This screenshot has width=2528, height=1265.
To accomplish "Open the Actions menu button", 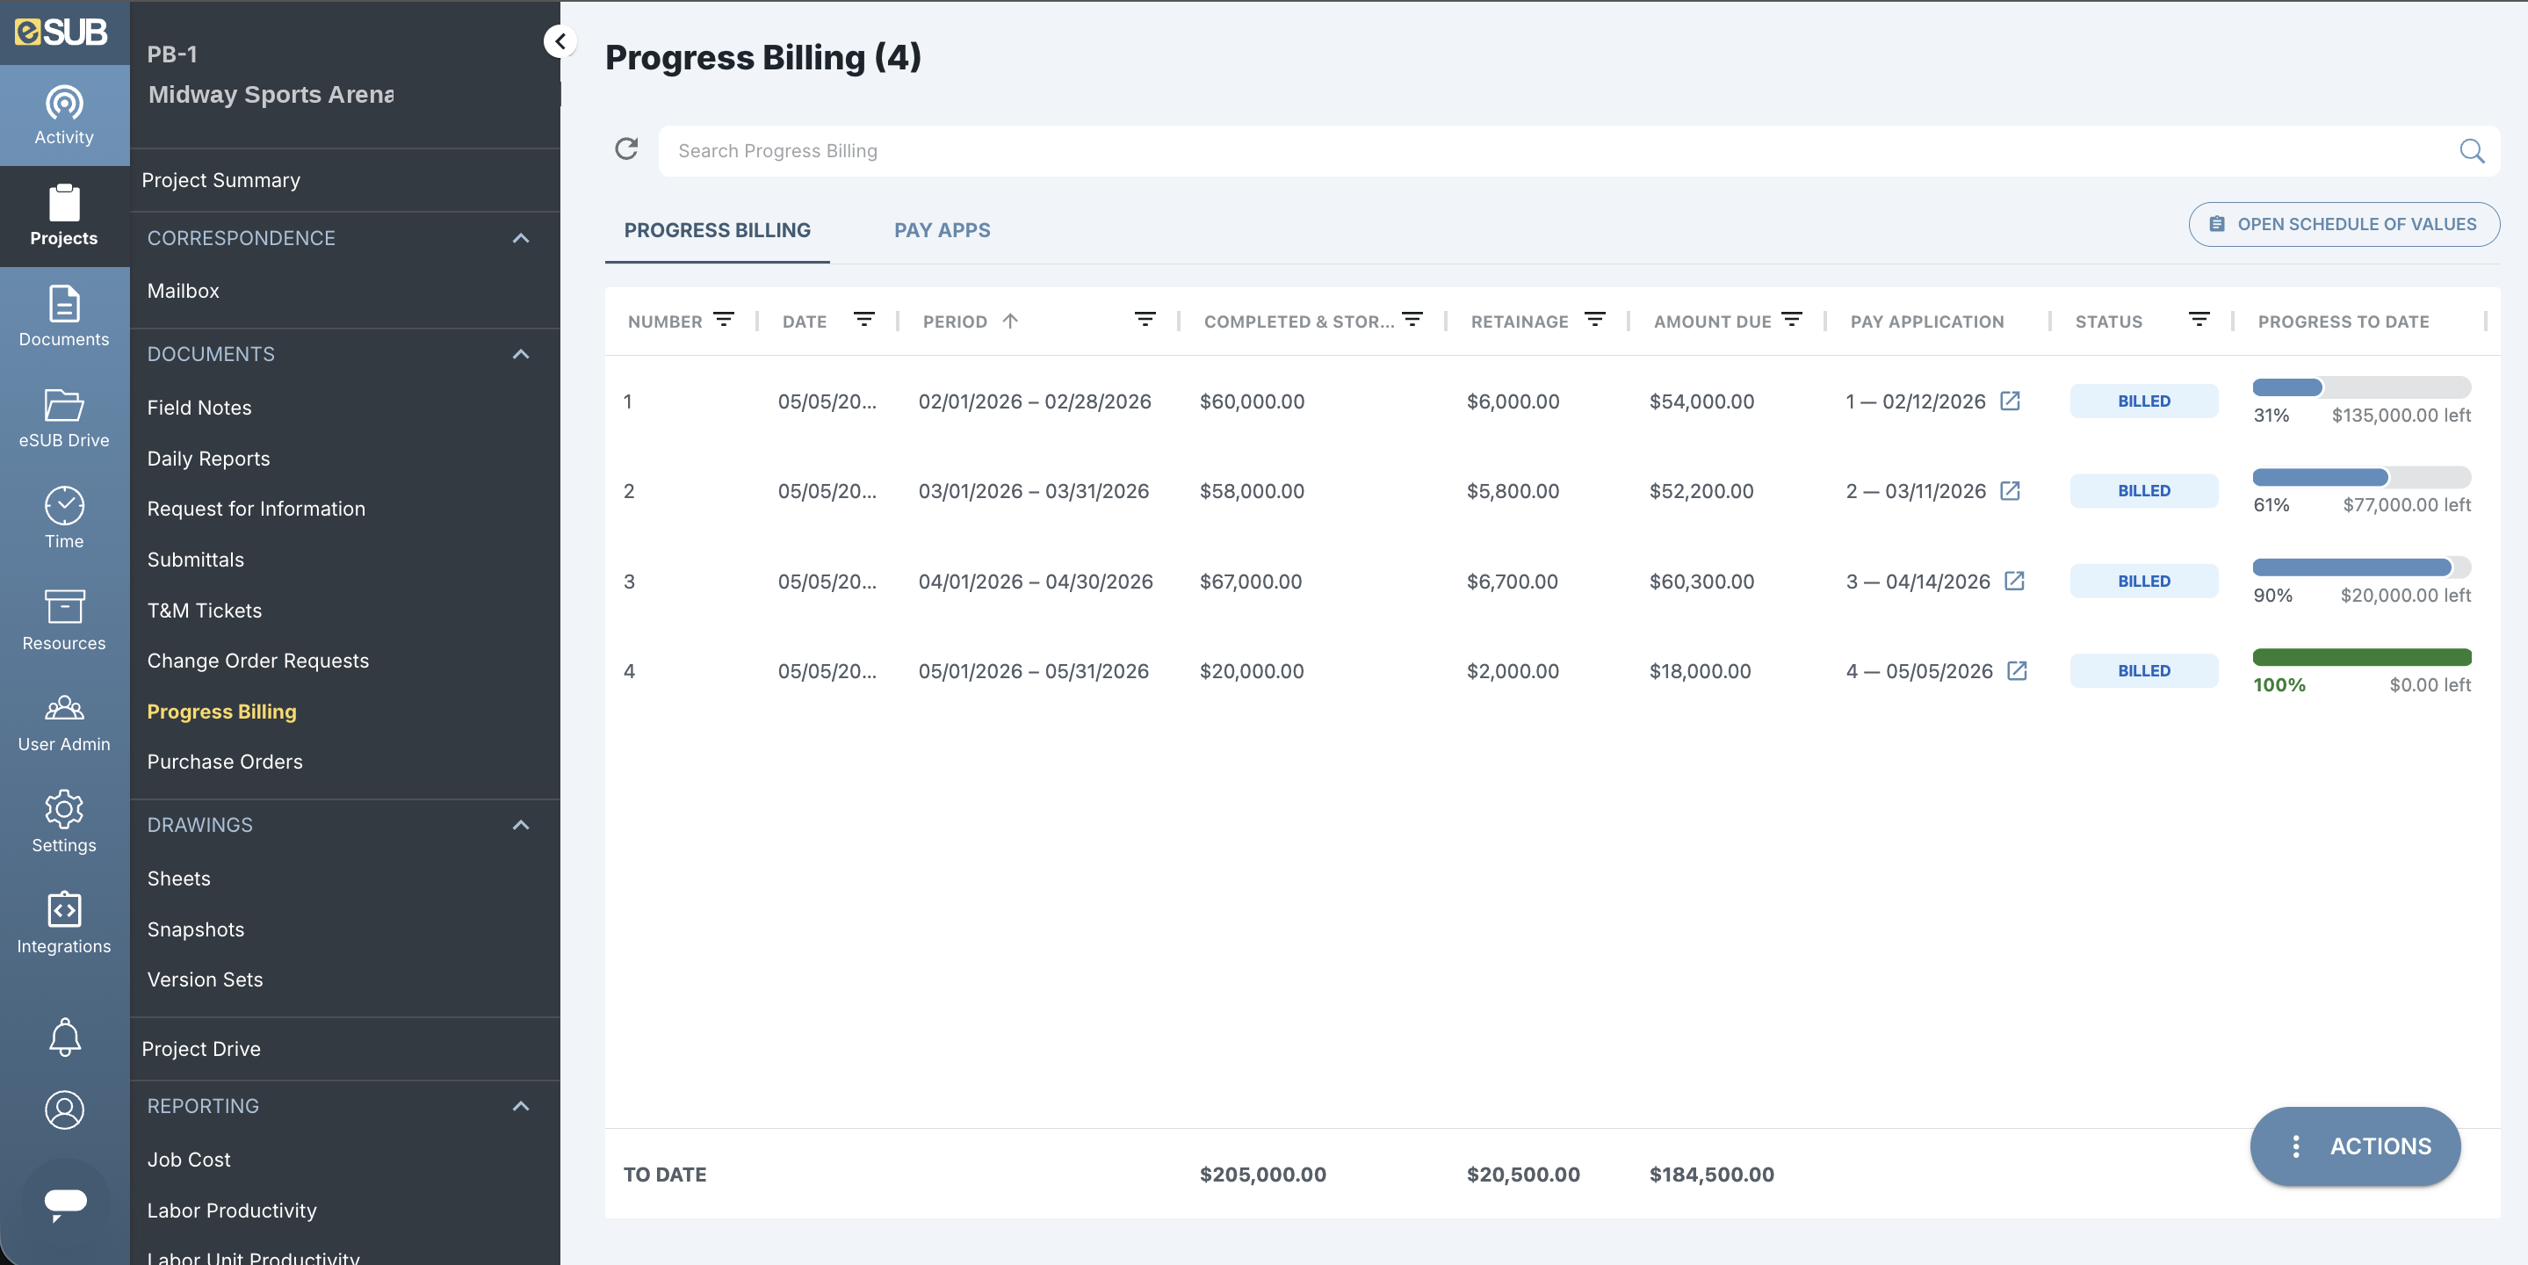I will [x=2354, y=1146].
